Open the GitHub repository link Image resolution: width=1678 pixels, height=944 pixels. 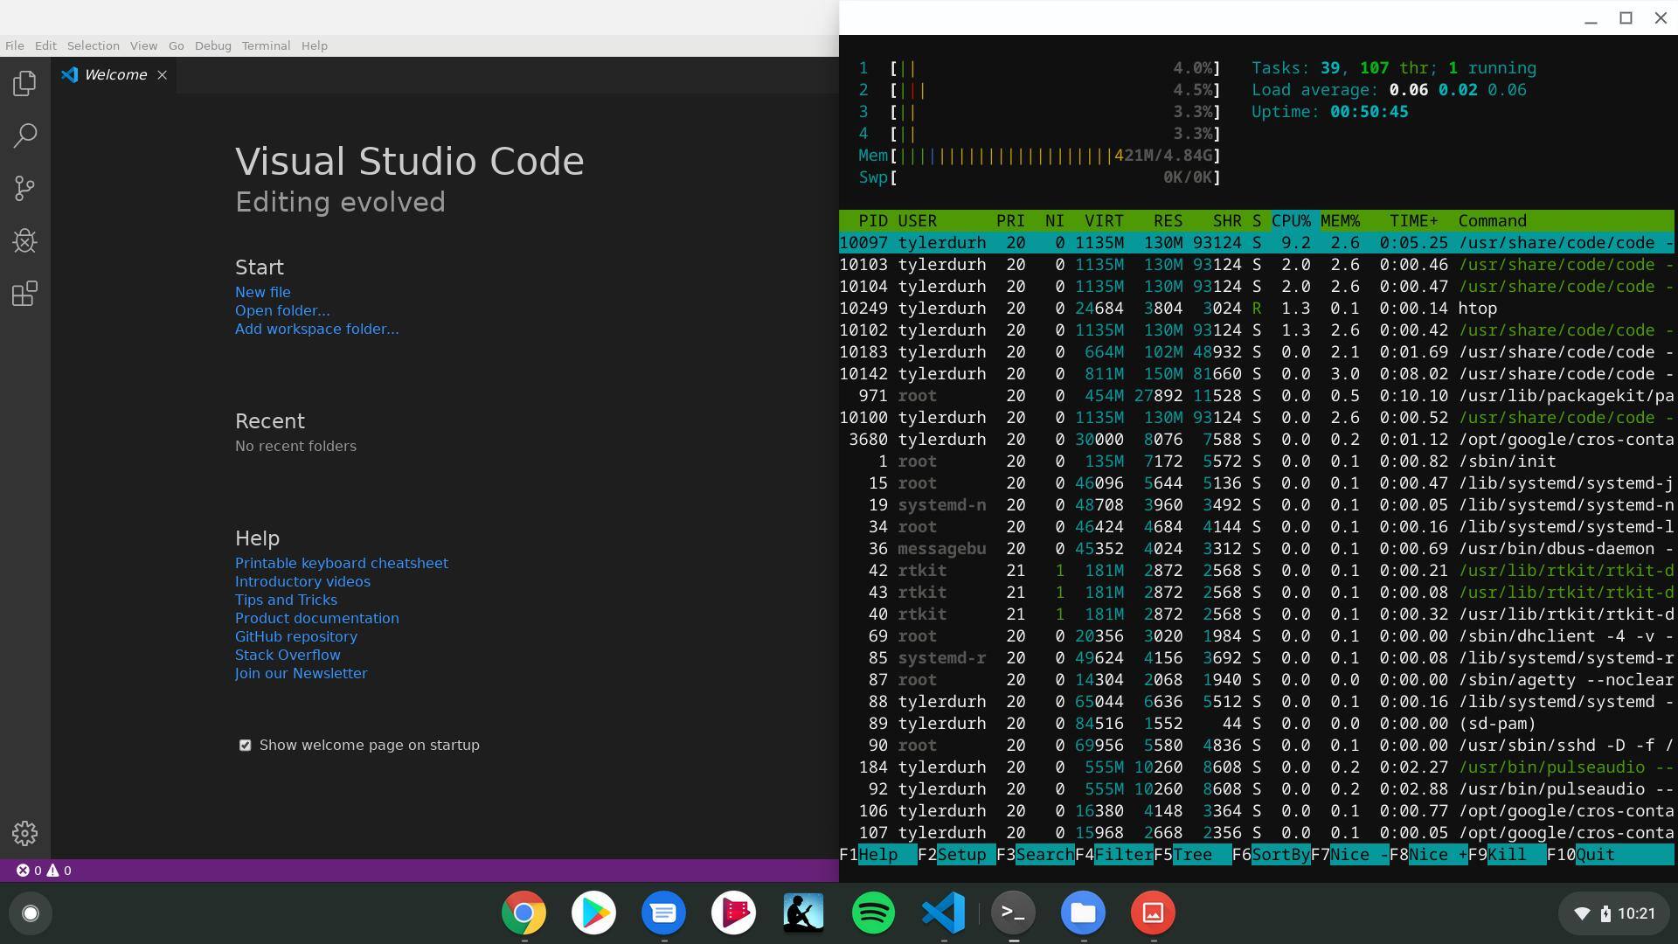[295, 636]
